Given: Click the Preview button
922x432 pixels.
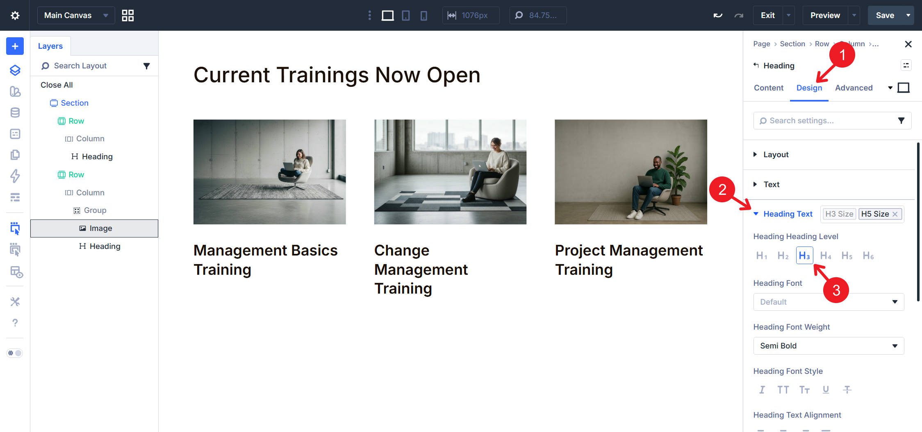Looking at the screenshot, I should [x=824, y=15].
